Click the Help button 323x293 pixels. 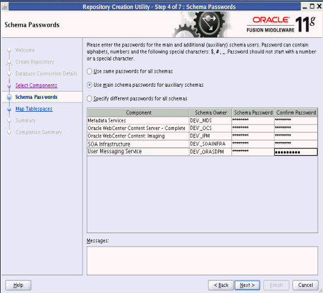[18, 285]
